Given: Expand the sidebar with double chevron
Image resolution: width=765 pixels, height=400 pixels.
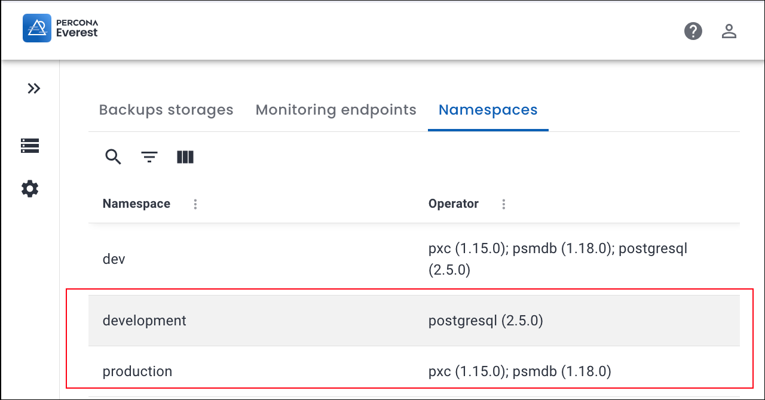Looking at the screenshot, I should 34,88.
